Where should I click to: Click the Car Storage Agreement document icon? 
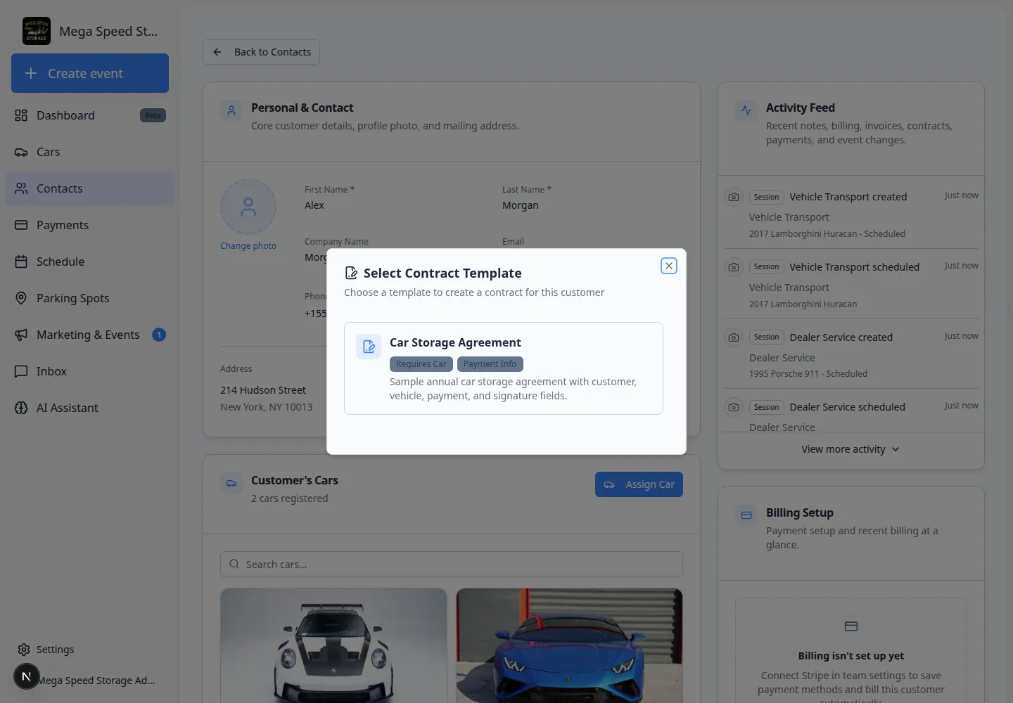[369, 347]
